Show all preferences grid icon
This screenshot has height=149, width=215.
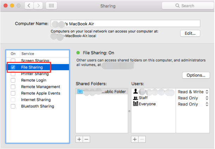[51, 6]
